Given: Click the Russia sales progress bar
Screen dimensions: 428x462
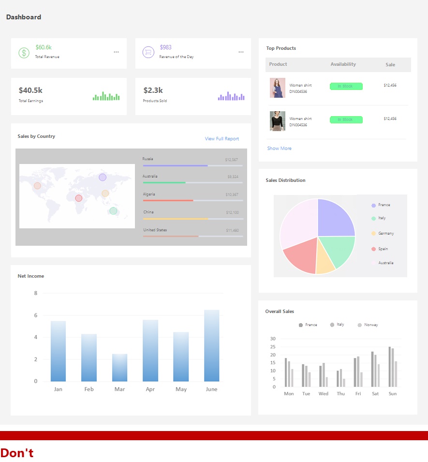Looking at the screenshot, I should [x=192, y=165].
